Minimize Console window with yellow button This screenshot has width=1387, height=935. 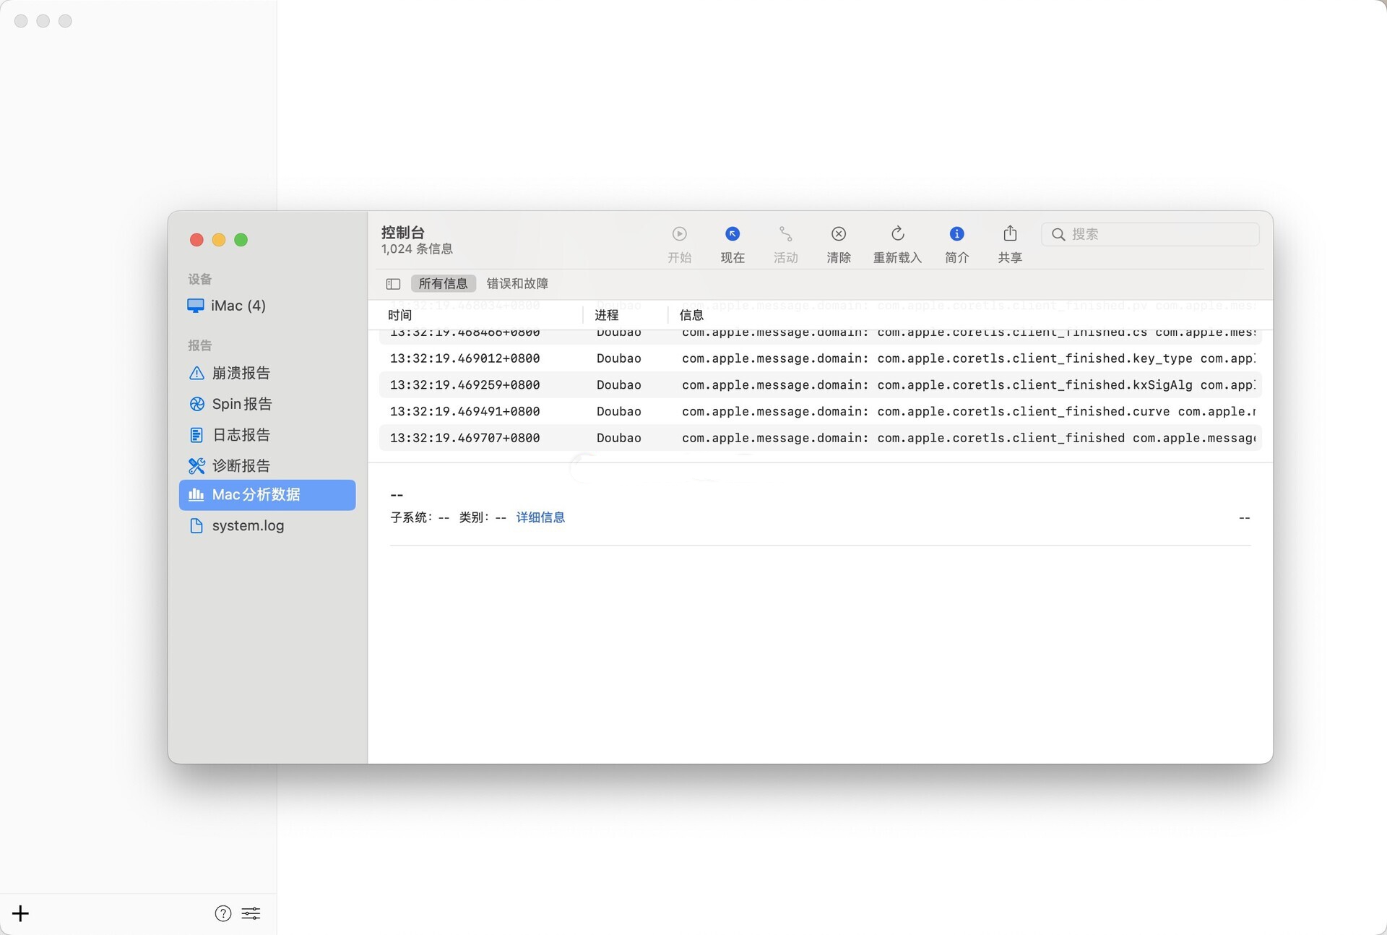[219, 240]
